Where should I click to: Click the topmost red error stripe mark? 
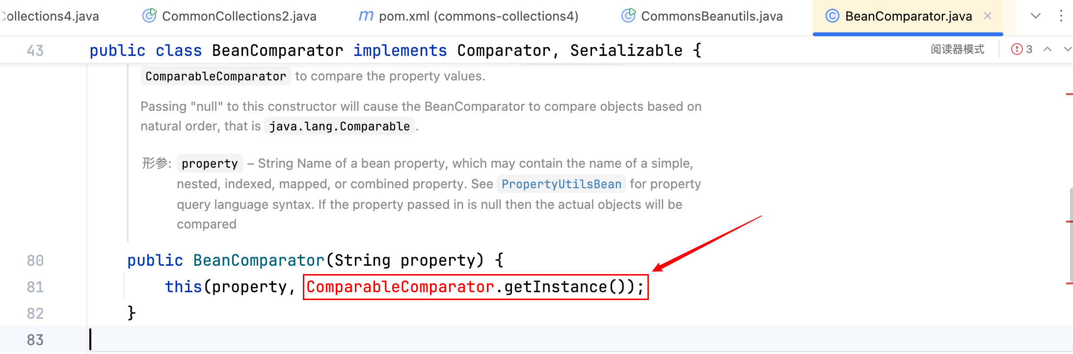tap(1069, 94)
